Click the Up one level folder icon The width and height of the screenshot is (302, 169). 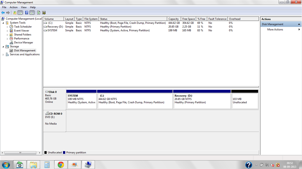pos(15,13)
